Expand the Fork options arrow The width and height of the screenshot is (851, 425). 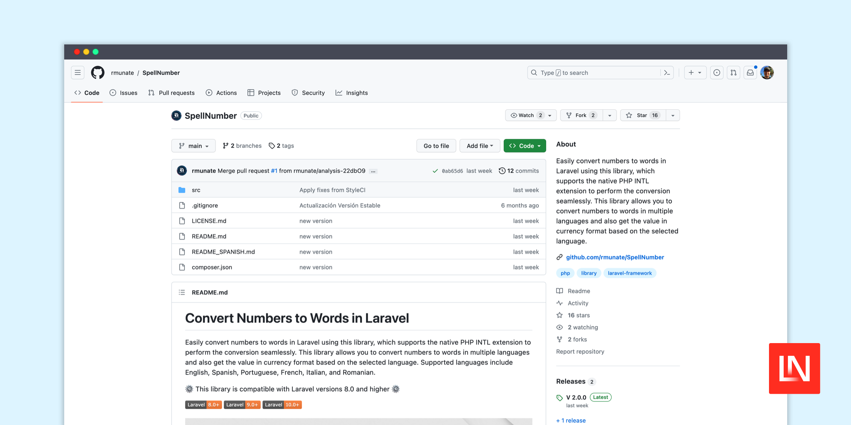(x=610, y=115)
